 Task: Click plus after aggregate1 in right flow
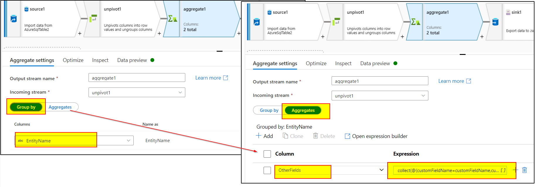coord(482,37)
